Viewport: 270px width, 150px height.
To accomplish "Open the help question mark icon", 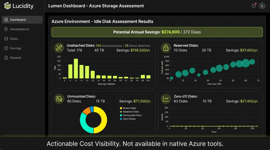I will coord(254,6).
